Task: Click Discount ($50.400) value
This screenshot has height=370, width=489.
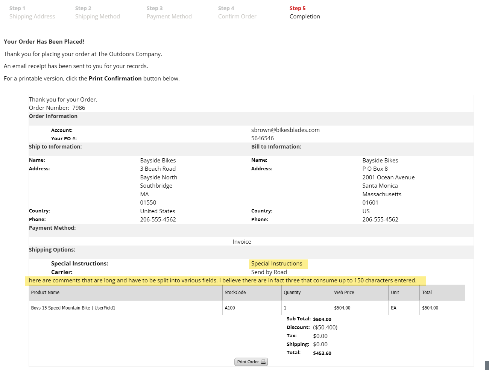Action: pyautogui.click(x=325, y=328)
